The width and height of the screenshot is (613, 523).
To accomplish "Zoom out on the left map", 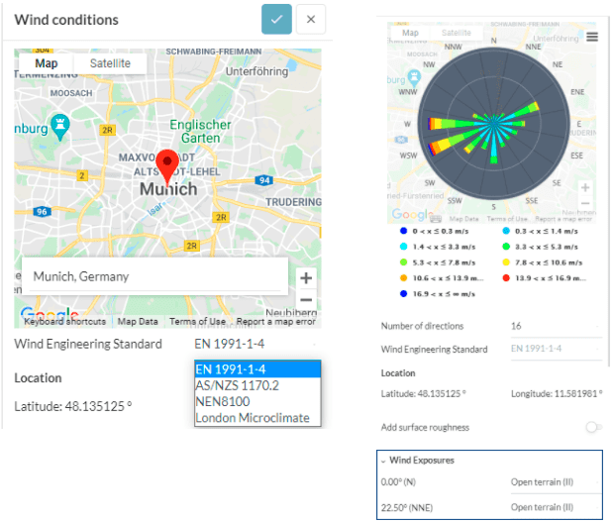I will [x=306, y=300].
